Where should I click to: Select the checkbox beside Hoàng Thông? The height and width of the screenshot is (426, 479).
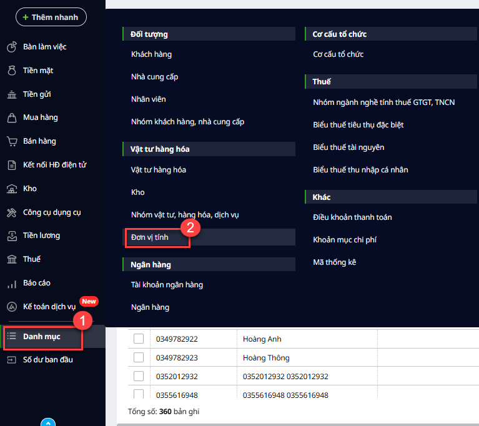[x=139, y=358]
